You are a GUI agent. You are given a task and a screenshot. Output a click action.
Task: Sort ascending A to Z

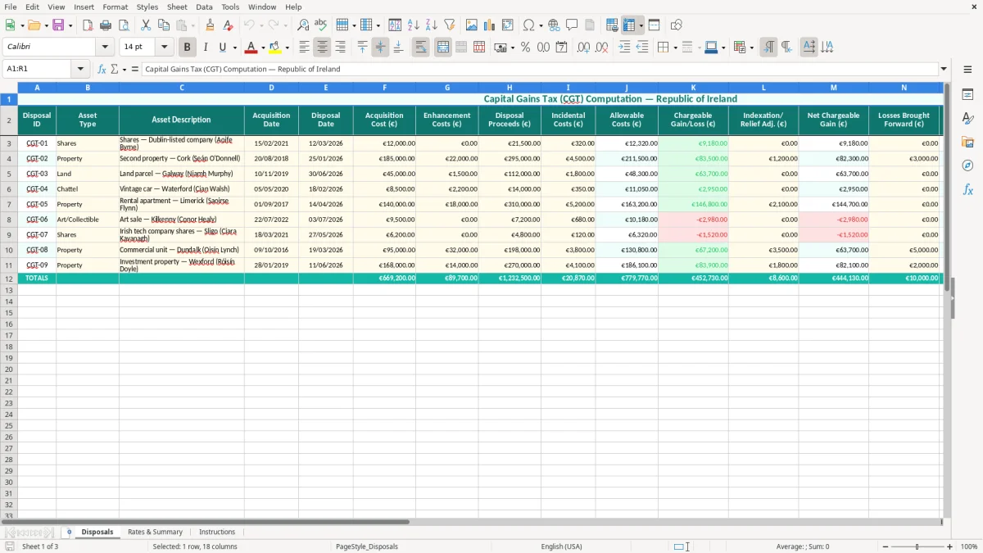tap(414, 25)
